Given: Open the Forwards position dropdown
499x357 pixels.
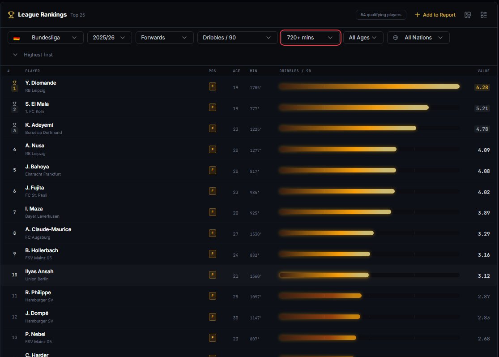Looking at the screenshot, I should click(x=165, y=38).
